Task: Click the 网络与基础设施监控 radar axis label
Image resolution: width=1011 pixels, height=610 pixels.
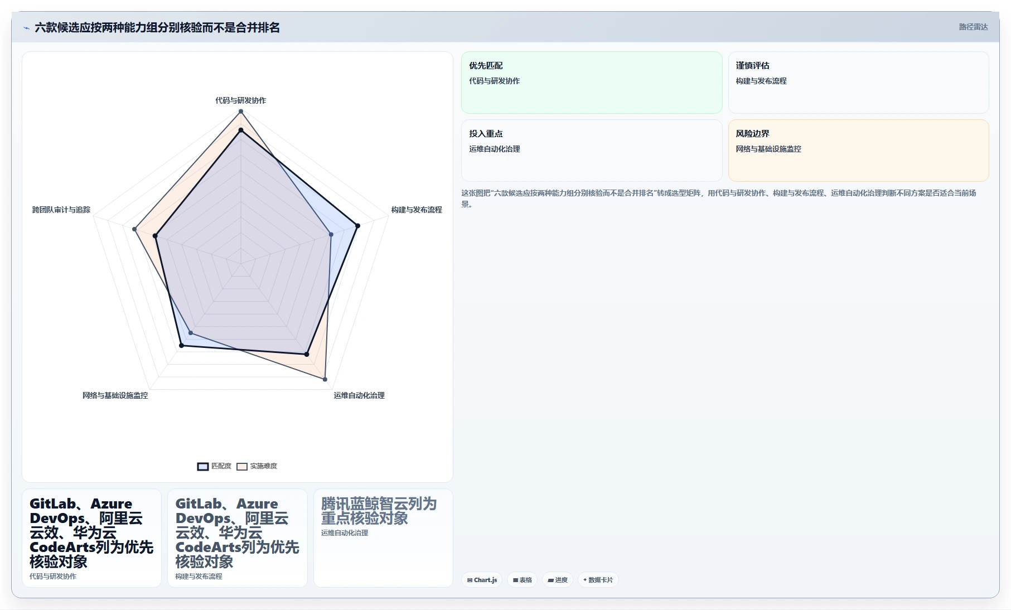Action: (x=115, y=395)
